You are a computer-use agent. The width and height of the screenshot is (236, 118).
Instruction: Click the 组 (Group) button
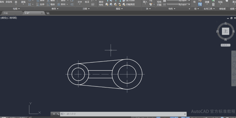pyautogui.click(x=195, y=2)
